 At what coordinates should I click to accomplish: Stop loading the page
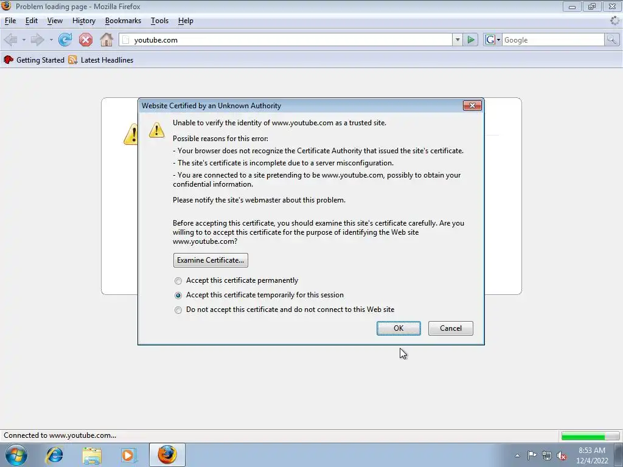(85, 40)
